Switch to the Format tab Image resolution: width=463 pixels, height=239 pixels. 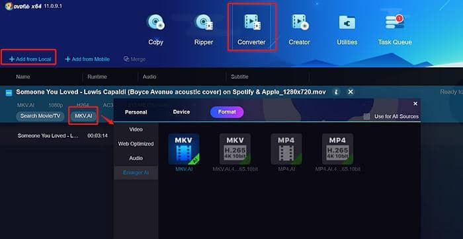[227, 112]
